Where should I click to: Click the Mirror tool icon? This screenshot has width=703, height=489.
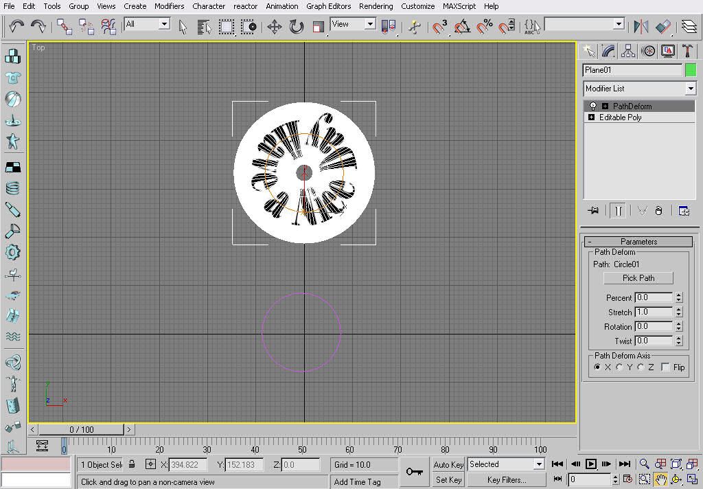[x=641, y=27]
